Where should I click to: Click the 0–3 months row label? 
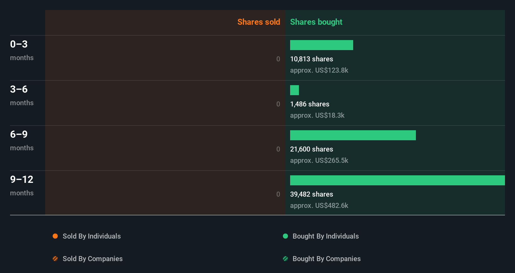click(x=22, y=50)
